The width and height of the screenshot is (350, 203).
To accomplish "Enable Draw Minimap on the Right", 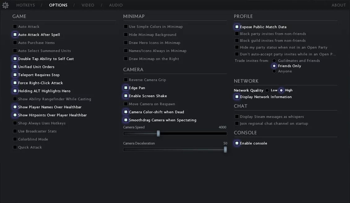I will coord(126,59).
